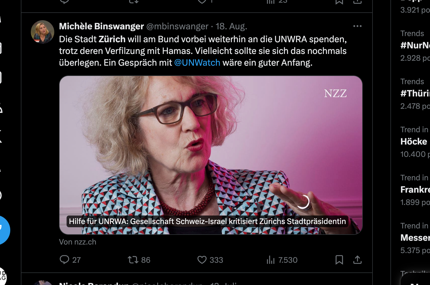Open the Höcke trending topic
430x285 pixels.
tap(414, 142)
